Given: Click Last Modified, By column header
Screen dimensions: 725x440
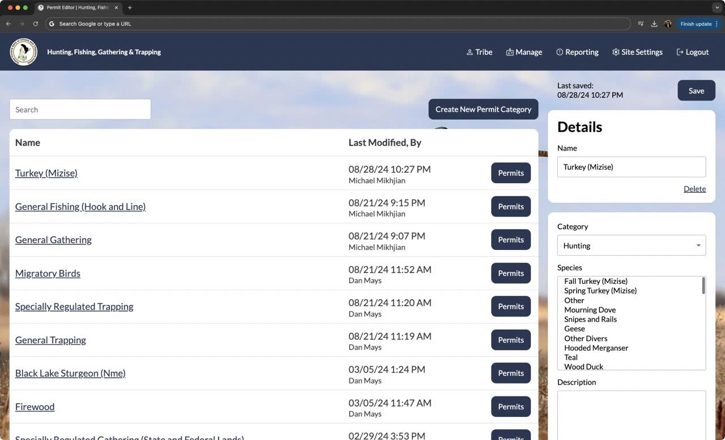Looking at the screenshot, I should (385, 143).
